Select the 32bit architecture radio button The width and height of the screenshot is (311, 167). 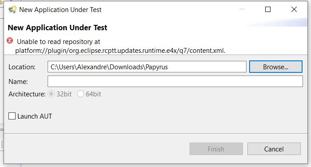(x=51, y=94)
